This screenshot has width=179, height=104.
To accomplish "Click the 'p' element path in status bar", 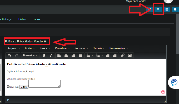I will (x=8, y=100).
